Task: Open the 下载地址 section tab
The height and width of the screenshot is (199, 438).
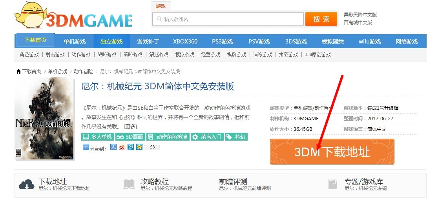Action: coord(53,182)
